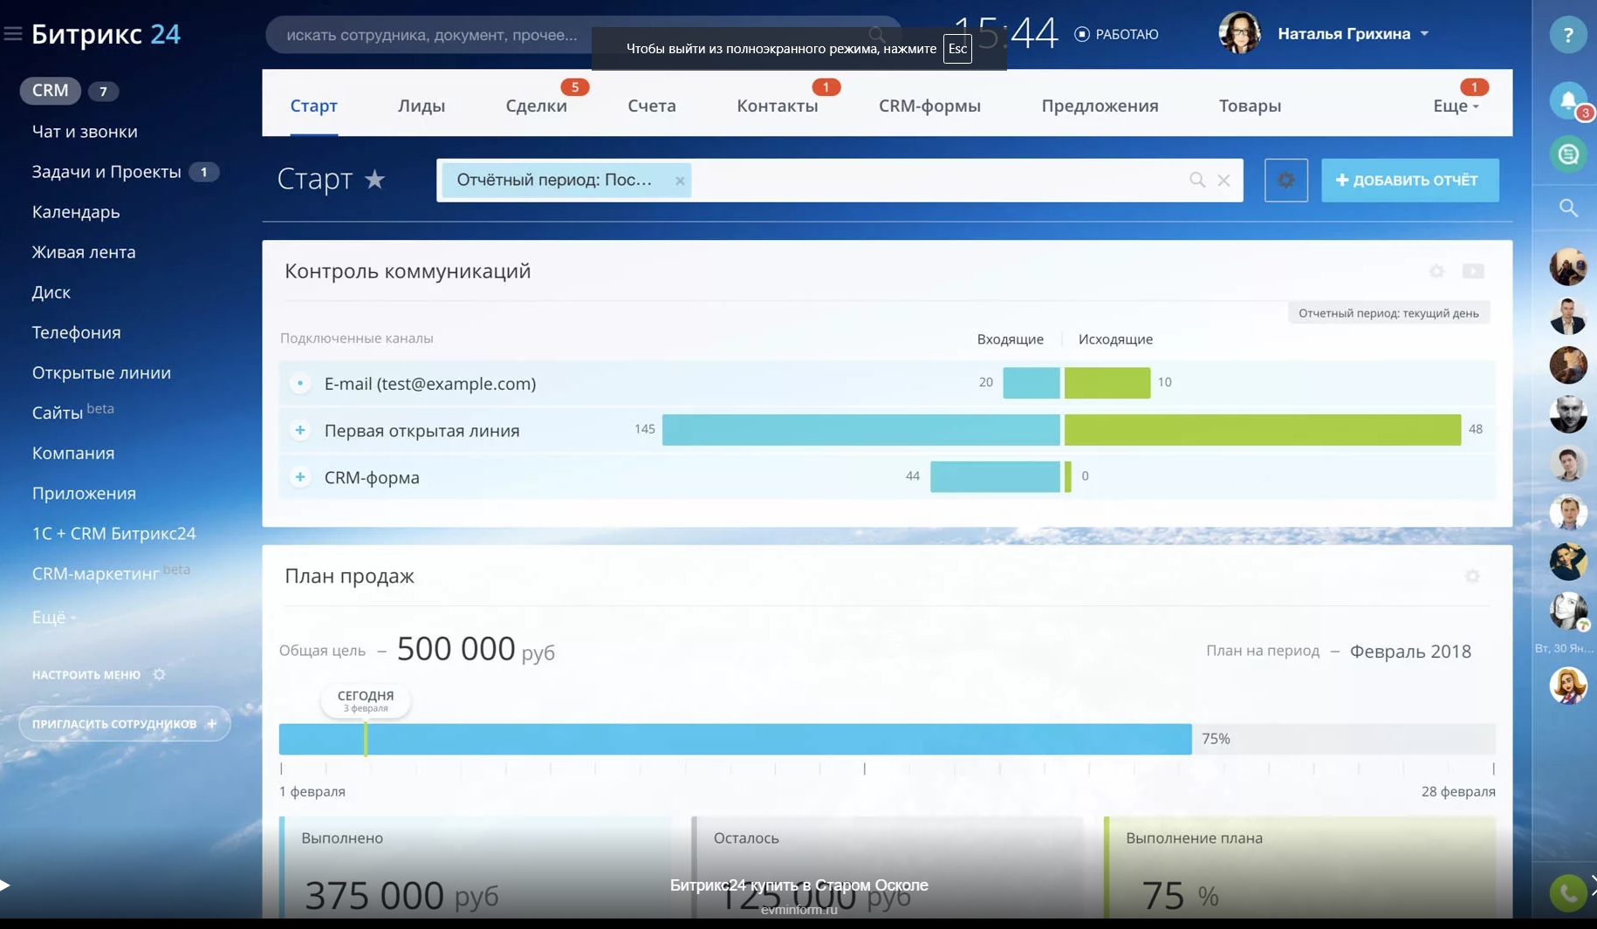Viewport: 1597px width, 929px height.
Task: Switch to the Лиды tab
Action: (422, 106)
